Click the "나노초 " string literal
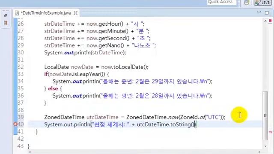Screen dimensions: 274x154 (x=144, y=45)
